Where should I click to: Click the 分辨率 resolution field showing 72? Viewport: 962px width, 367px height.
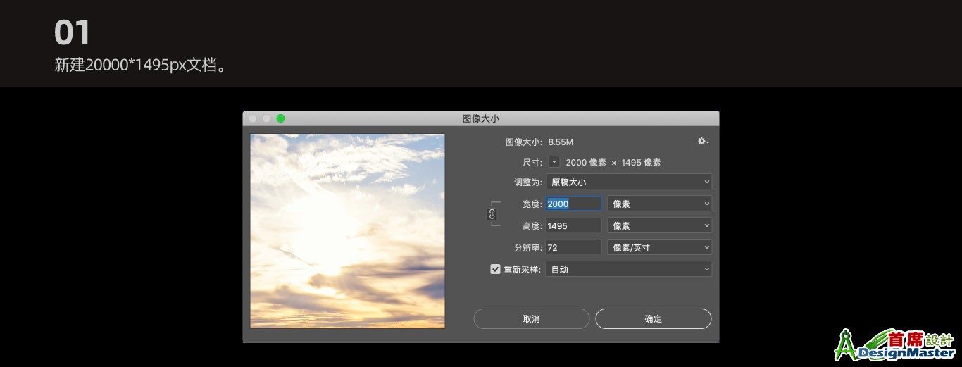[x=574, y=247]
